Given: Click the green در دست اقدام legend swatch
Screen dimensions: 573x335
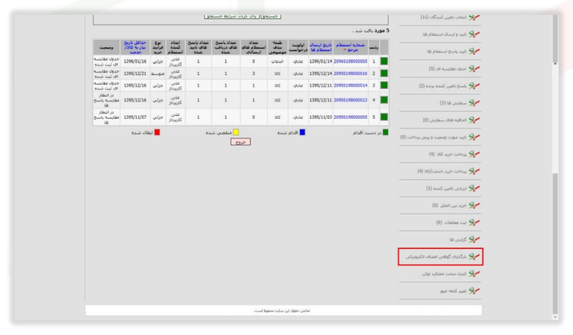Looking at the screenshot, I should coord(386,132).
